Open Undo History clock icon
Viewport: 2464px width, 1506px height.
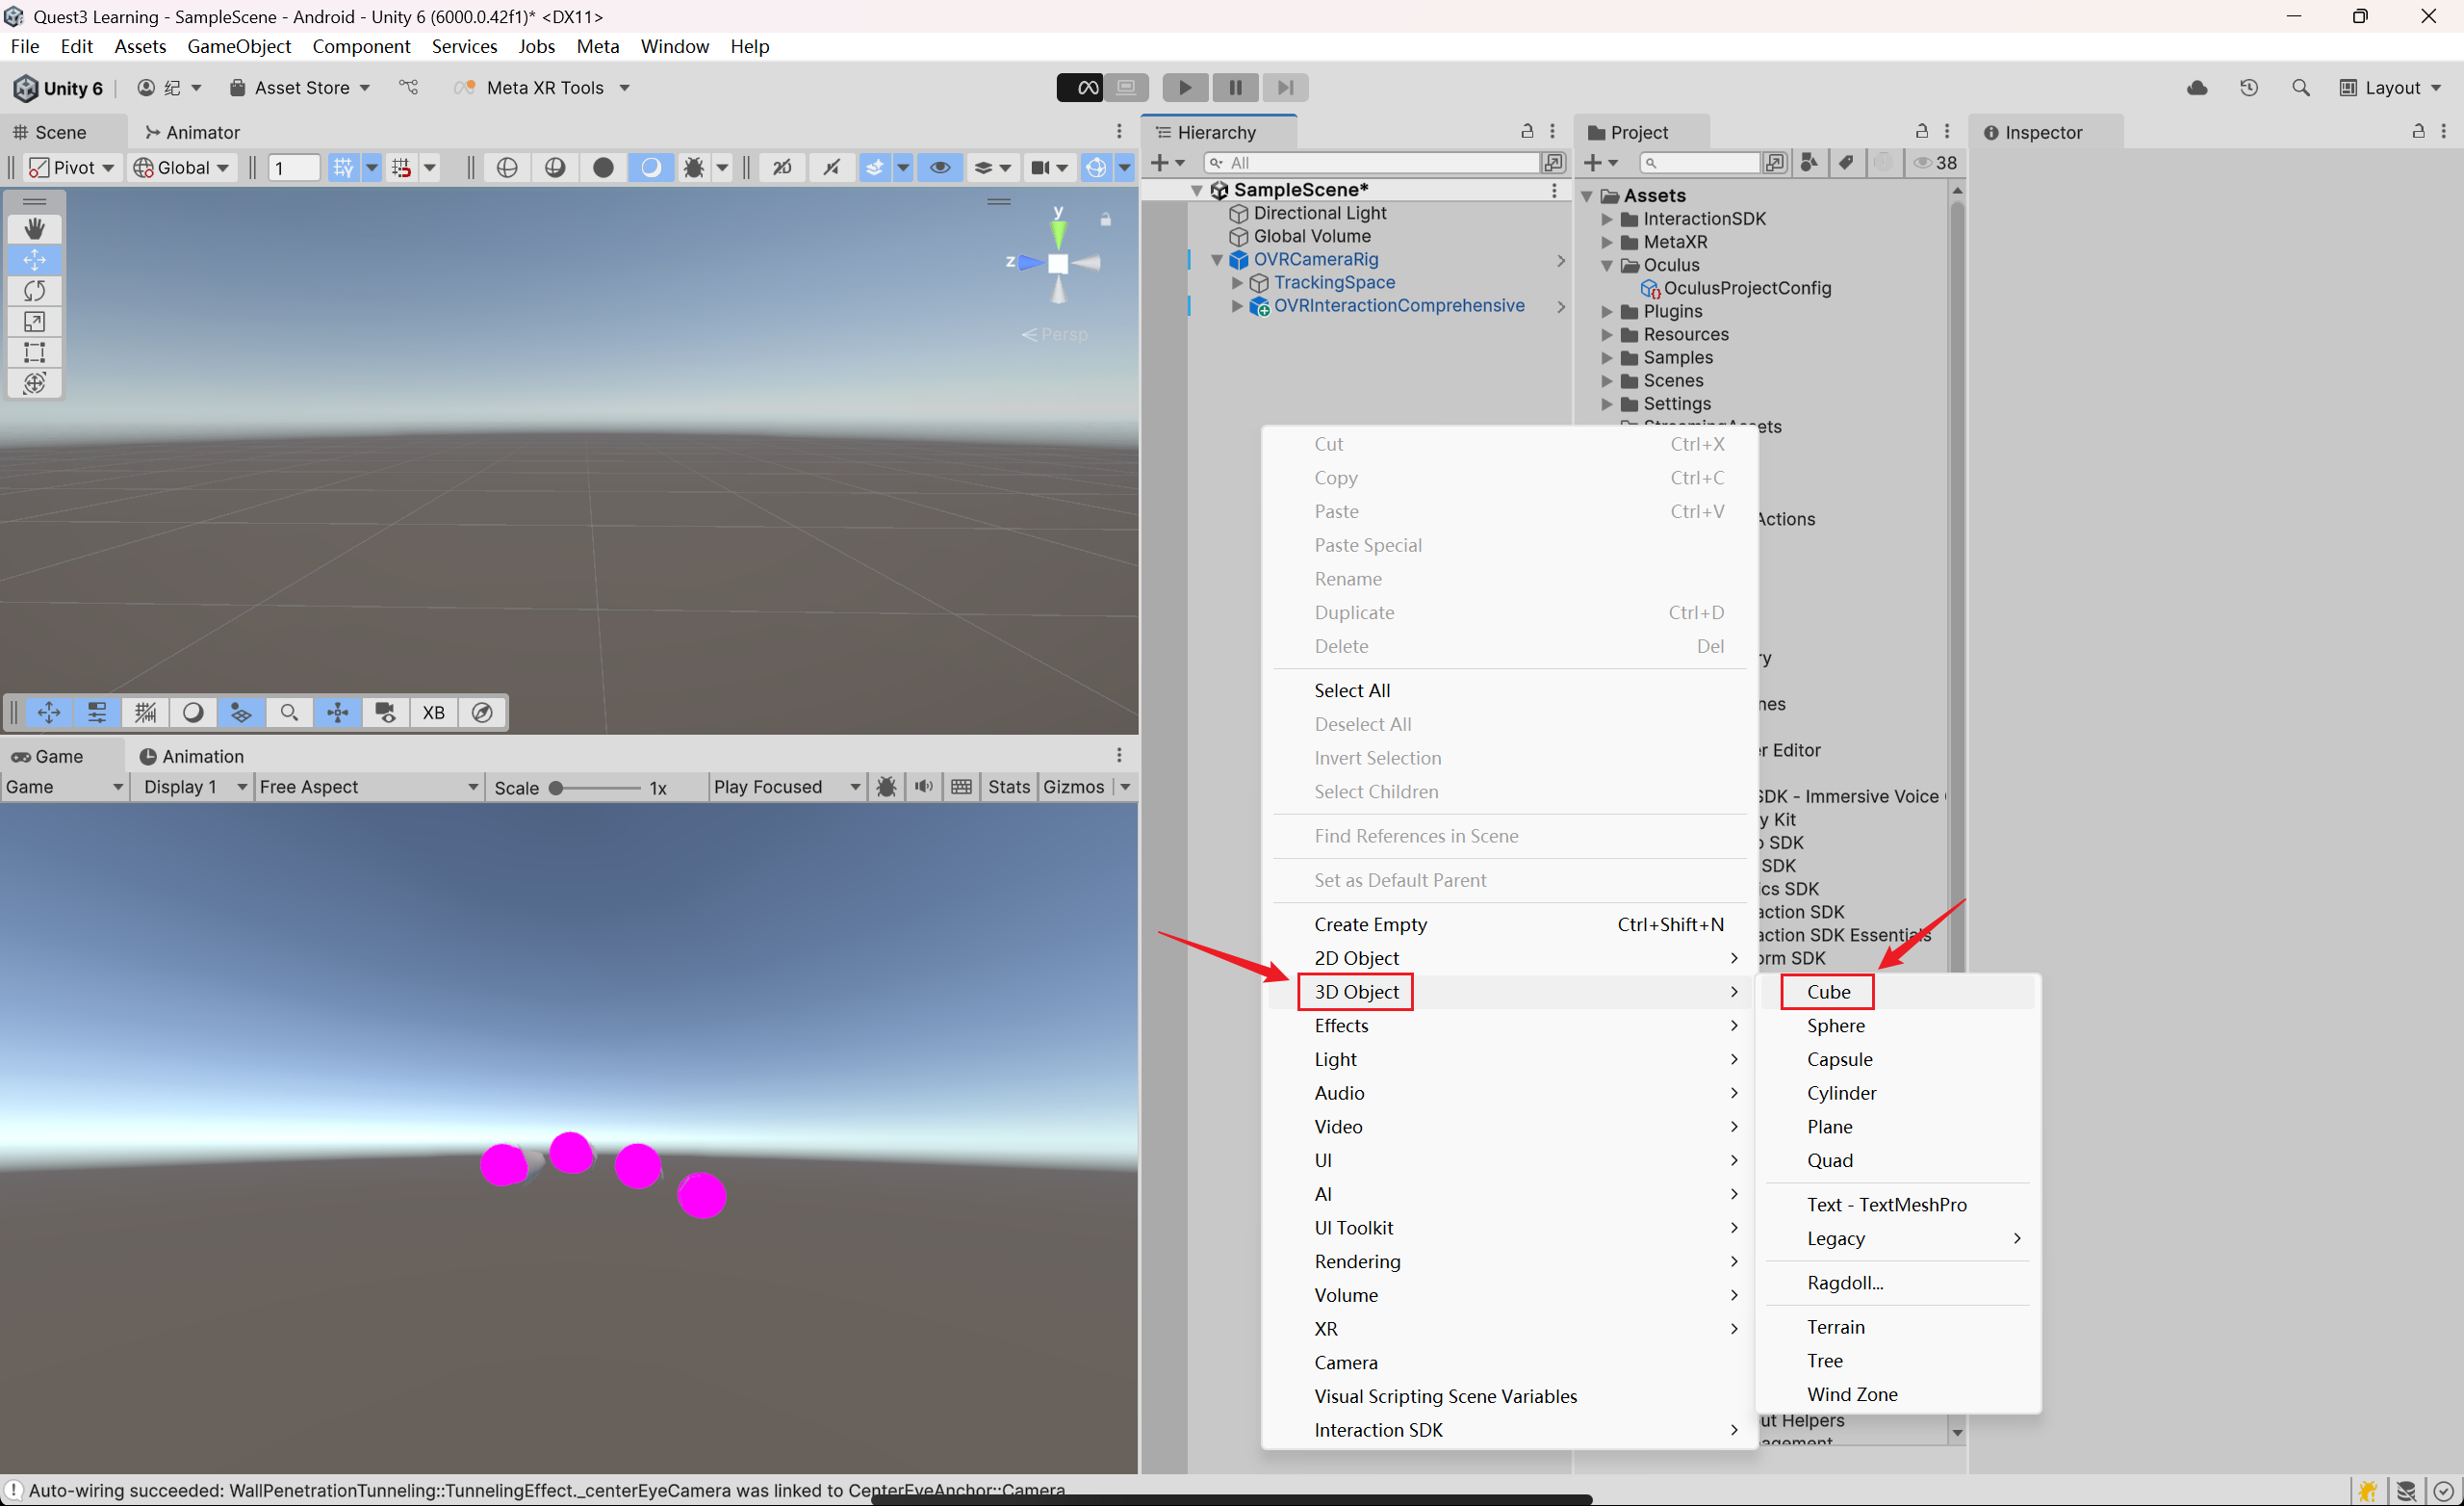coord(2248,88)
